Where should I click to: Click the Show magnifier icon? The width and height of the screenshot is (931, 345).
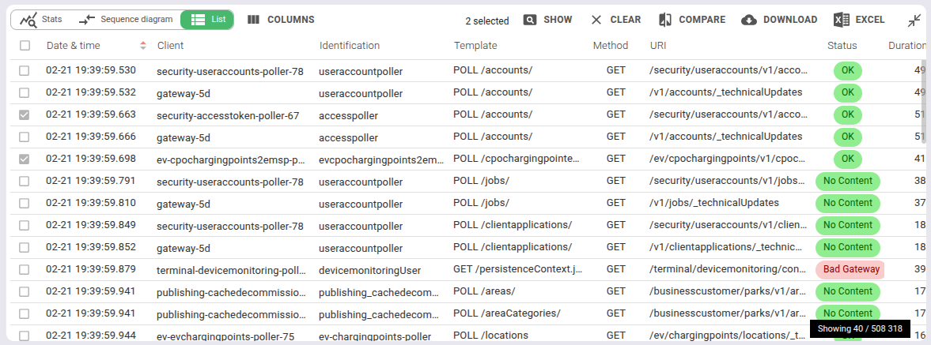pyautogui.click(x=531, y=20)
